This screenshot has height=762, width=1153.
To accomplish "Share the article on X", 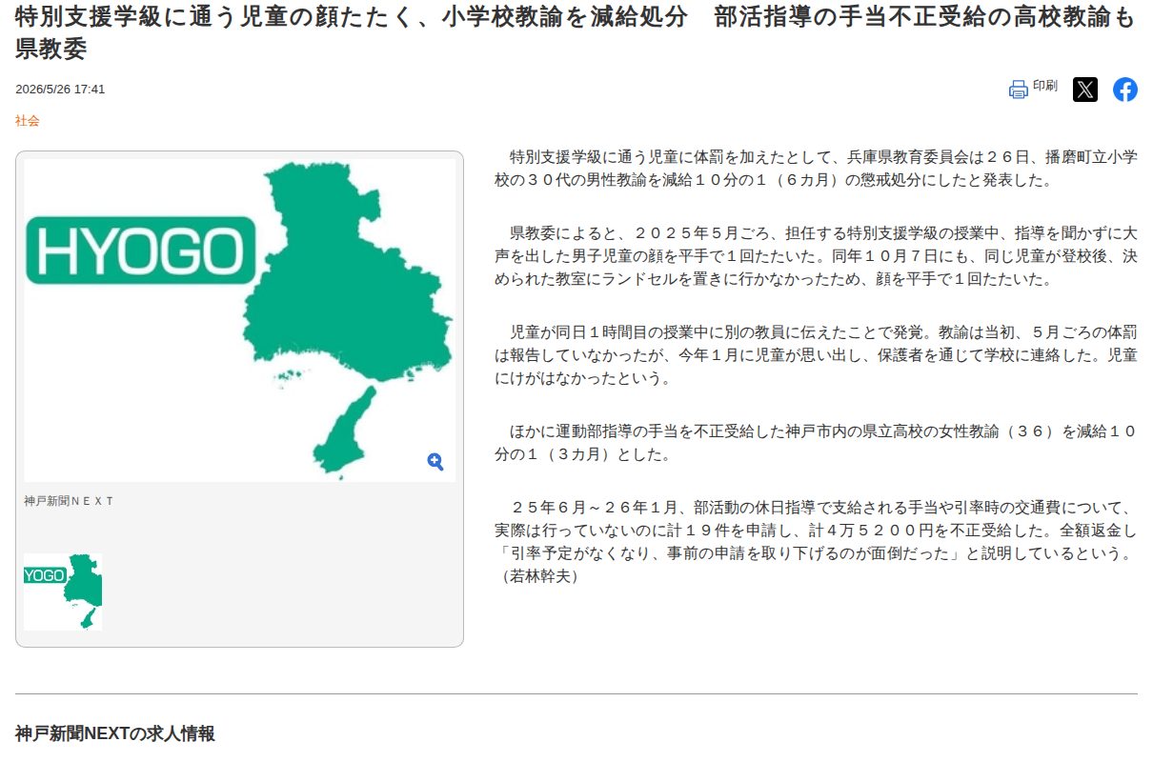I will point(1085,90).
